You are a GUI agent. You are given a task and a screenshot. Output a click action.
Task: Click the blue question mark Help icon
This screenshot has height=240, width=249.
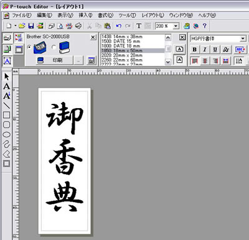(x=205, y=26)
